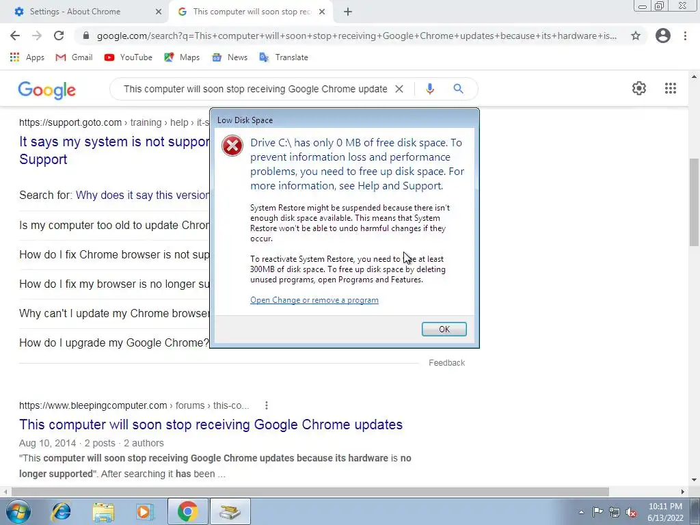Close the Settings - About Chrome tab
The width and height of the screenshot is (700, 525).
tap(159, 12)
